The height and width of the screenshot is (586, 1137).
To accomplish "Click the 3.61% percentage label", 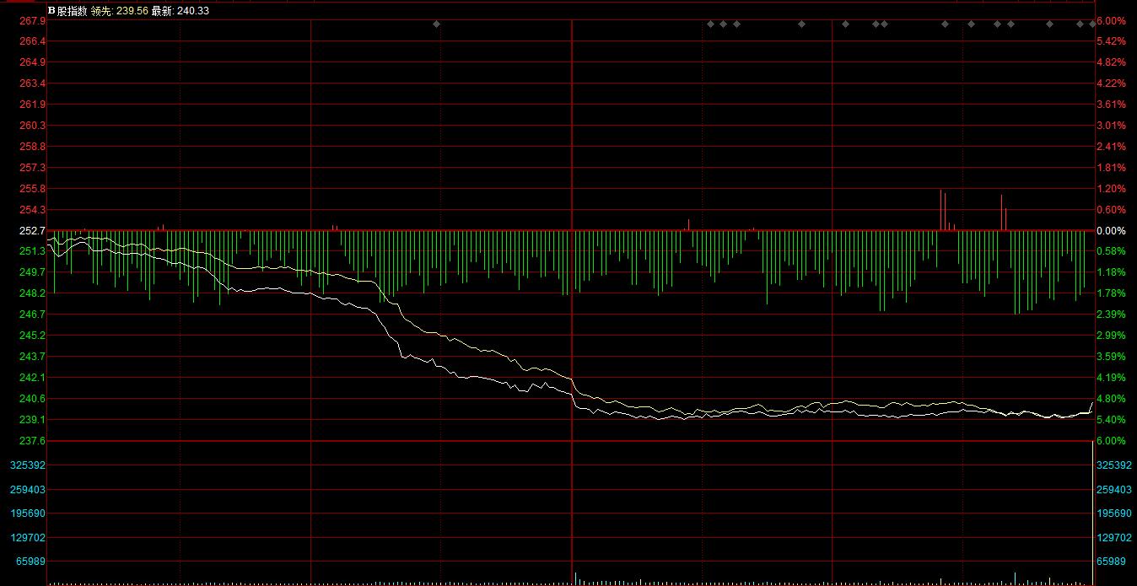I will click(1111, 105).
